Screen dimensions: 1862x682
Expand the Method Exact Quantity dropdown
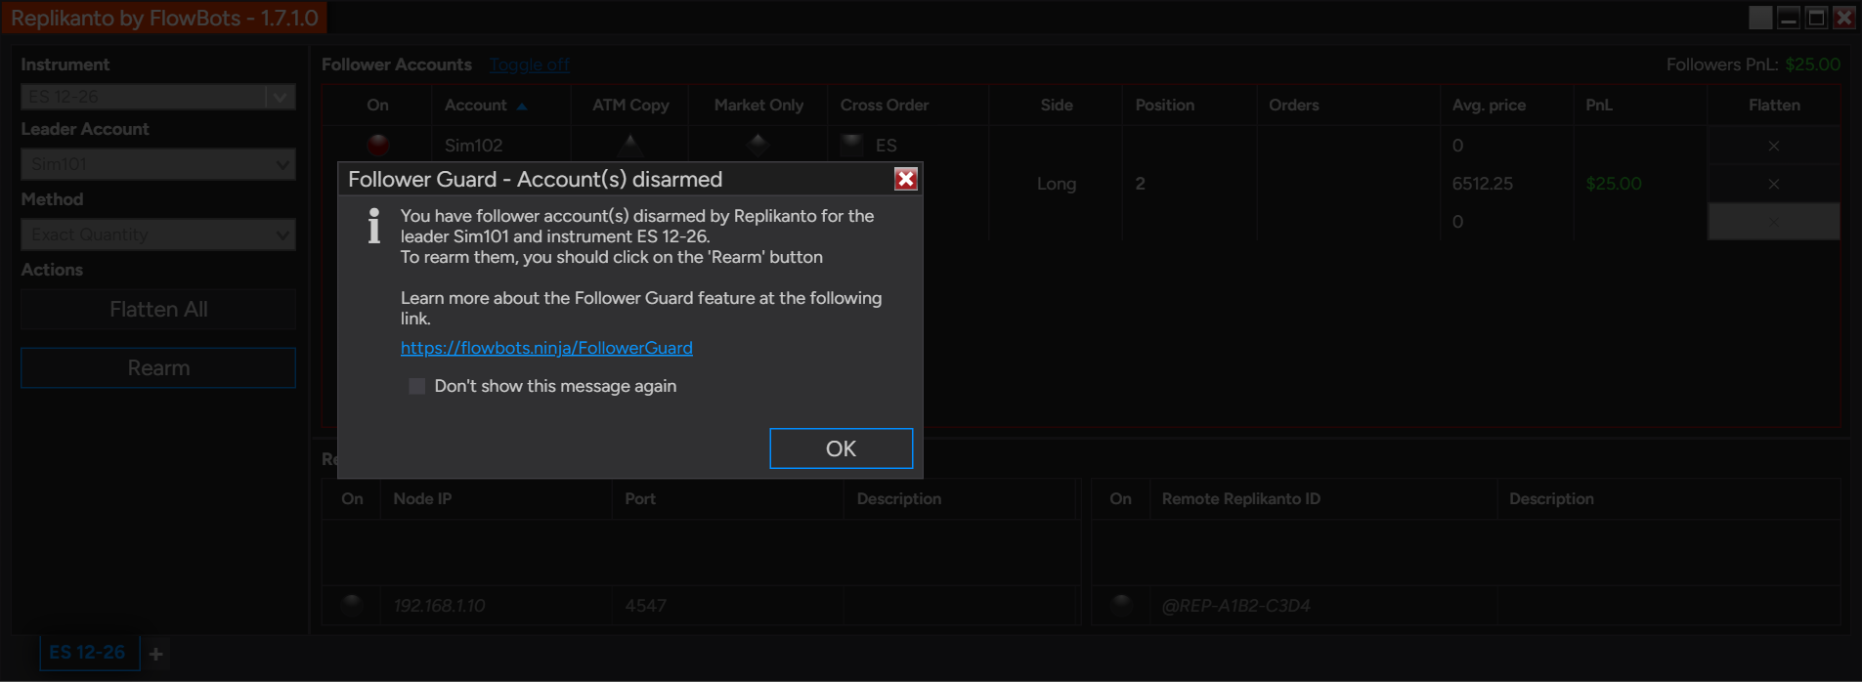[158, 234]
